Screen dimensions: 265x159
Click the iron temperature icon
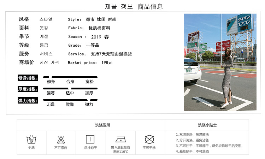click(121, 139)
